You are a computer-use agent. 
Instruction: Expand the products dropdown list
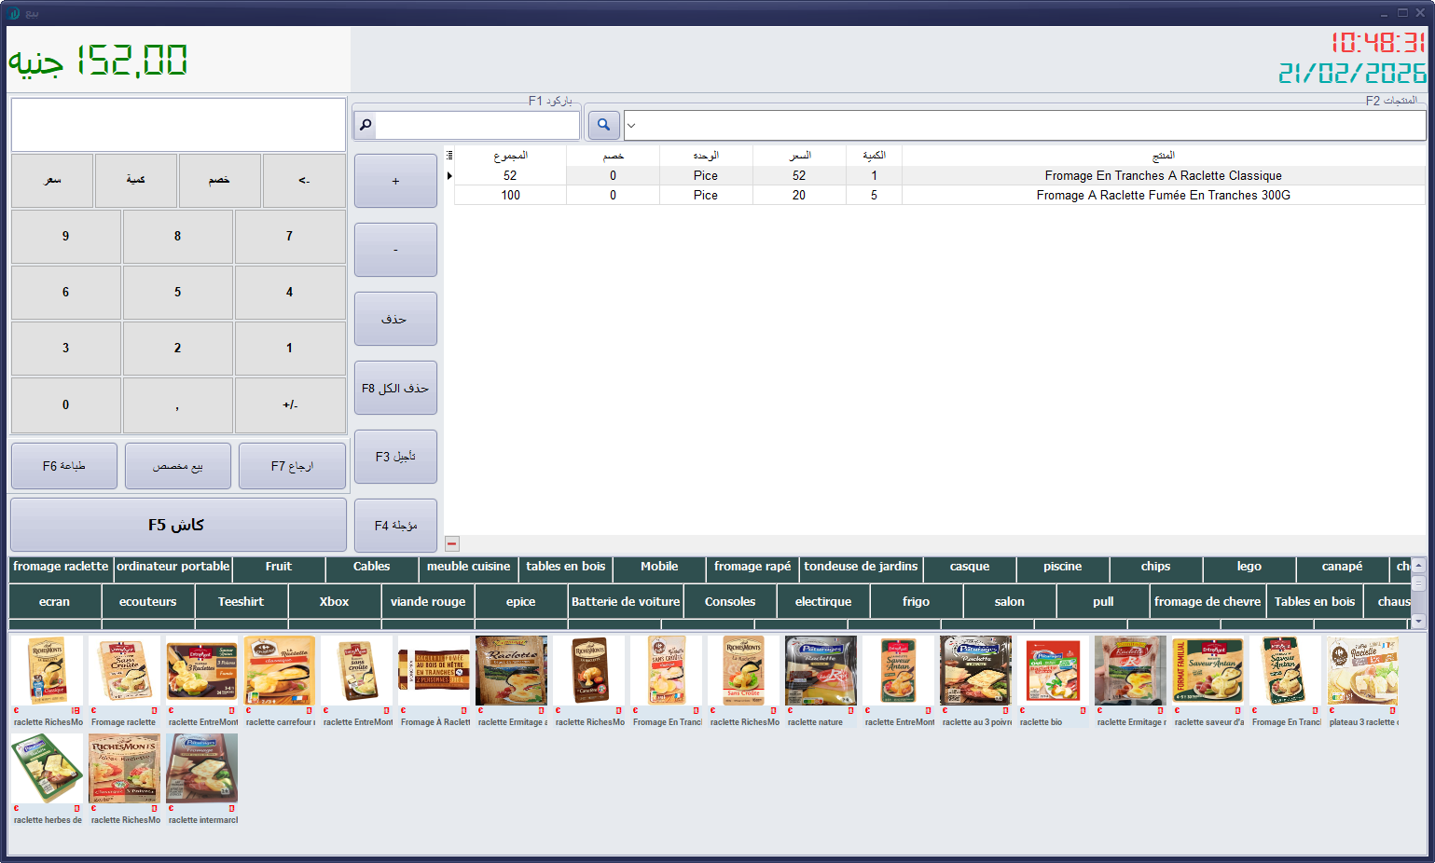coord(631,125)
